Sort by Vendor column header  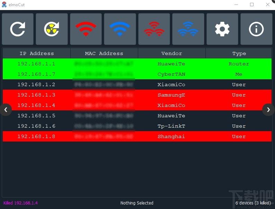tap(172, 53)
